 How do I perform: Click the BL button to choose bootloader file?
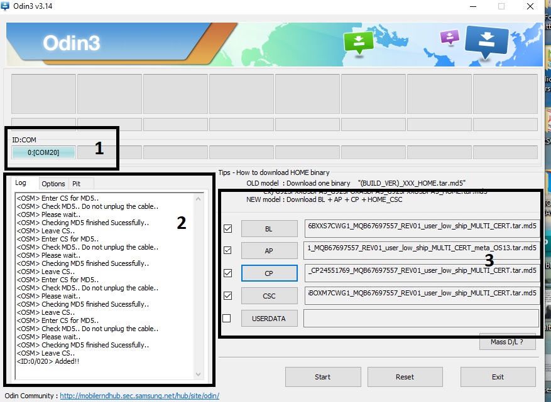coord(269,229)
